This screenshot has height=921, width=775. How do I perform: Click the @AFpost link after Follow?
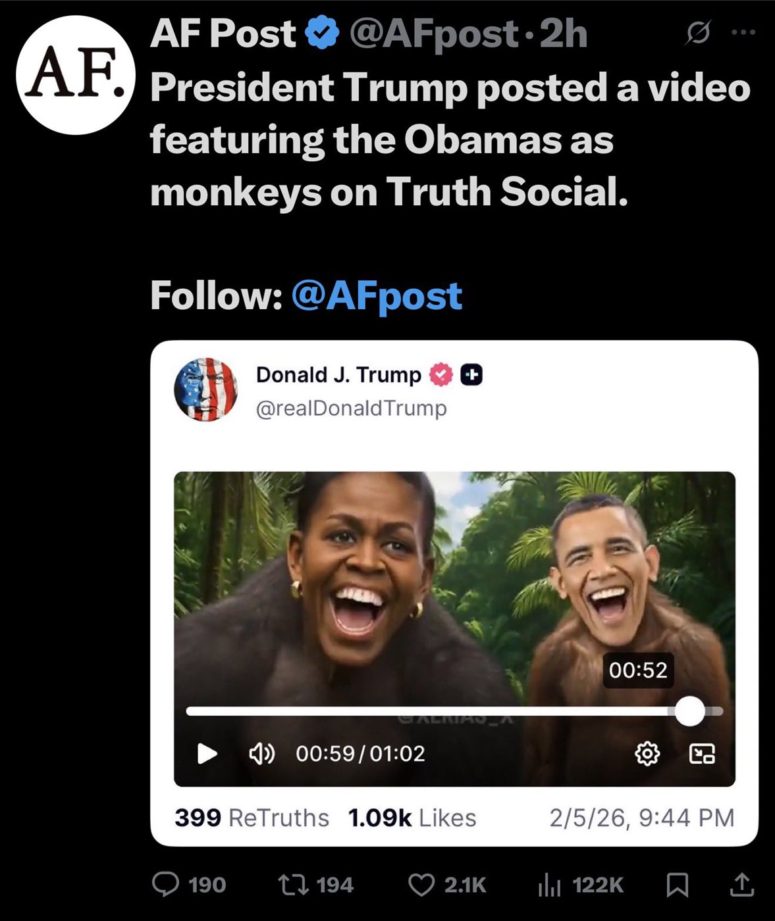(376, 295)
